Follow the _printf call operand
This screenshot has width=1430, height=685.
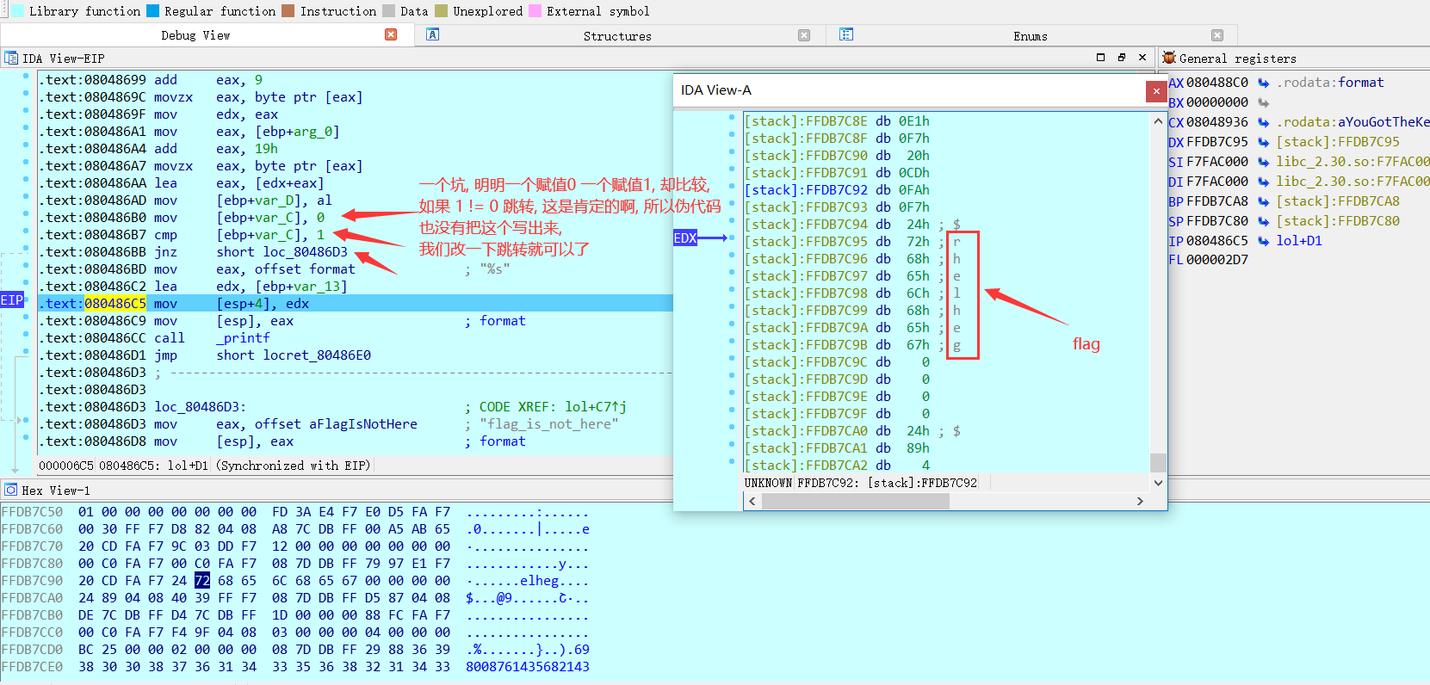point(243,338)
